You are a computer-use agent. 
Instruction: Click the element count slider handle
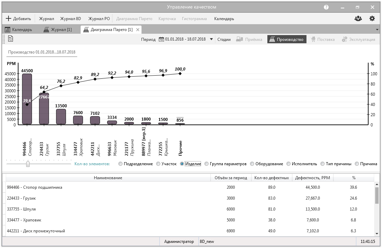(x=28, y=164)
